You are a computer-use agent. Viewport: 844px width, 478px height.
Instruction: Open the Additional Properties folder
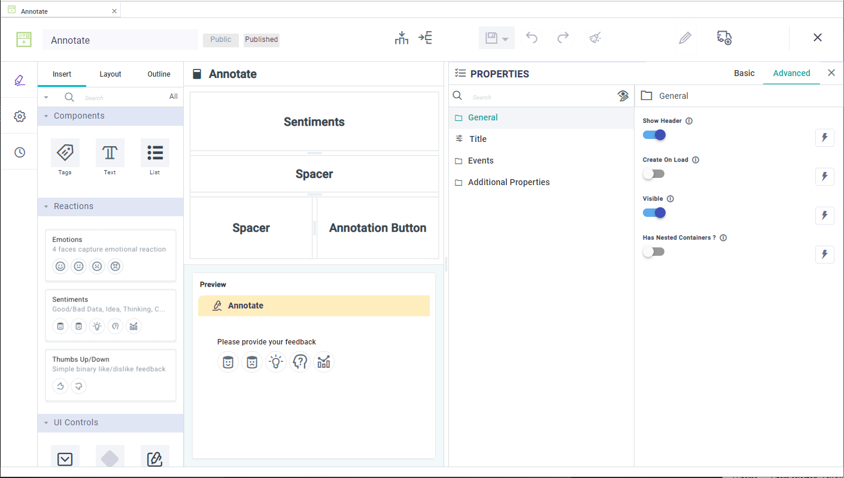(x=508, y=182)
